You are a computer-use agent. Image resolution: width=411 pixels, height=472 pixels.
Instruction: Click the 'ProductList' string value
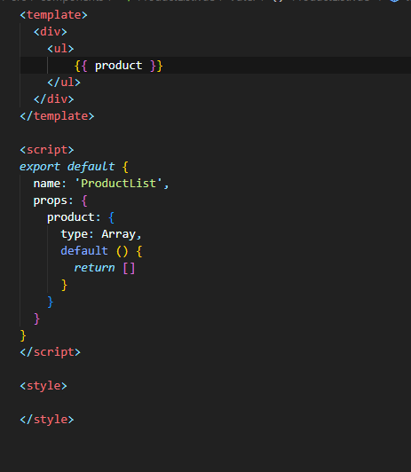[118, 184]
